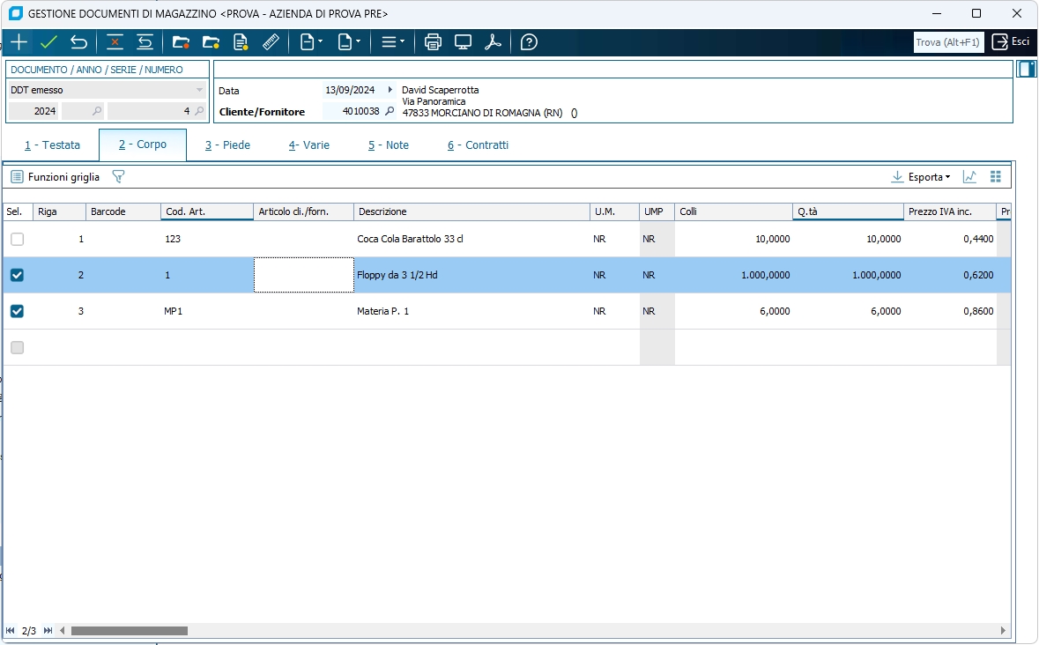The image size is (1039, 645).
Task: Click the green checkmark save icon
Action: click(x=48, y=42)
